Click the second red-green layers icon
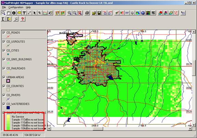197x138 pixels. click(63, 13)
